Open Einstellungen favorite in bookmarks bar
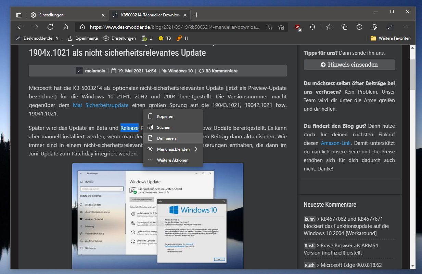This screenshot has width=422, height=274. [x=120, y=38]
